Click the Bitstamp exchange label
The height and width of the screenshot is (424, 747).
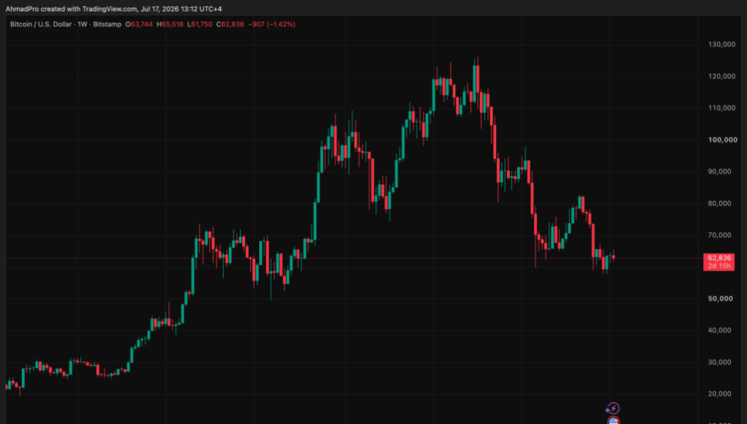coord(108,24)
